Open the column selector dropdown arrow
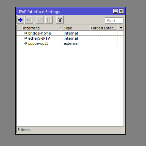Viewport: 146px width, 146px height. [121, 28]
